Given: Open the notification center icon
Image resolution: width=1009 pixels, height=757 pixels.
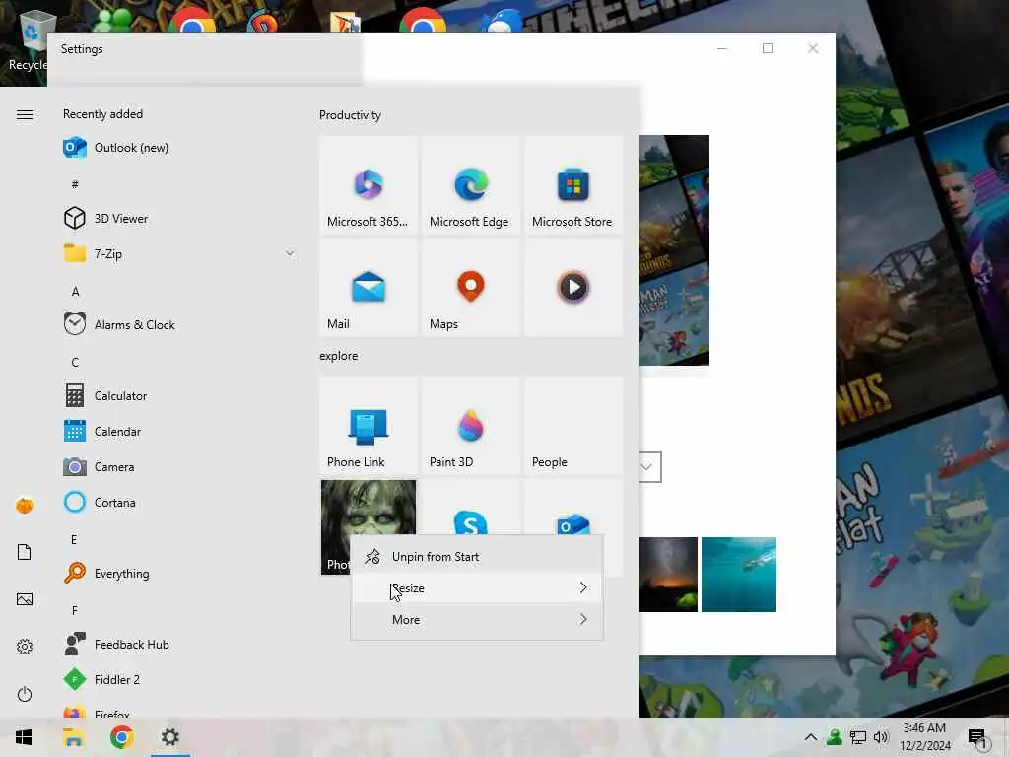Looking at the screenshot, I should click(x=977, y=737).
